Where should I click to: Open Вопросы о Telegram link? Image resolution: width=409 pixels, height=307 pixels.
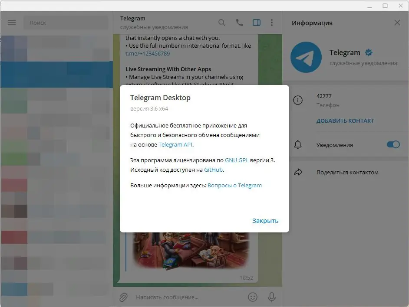click(x=234, y=185)
